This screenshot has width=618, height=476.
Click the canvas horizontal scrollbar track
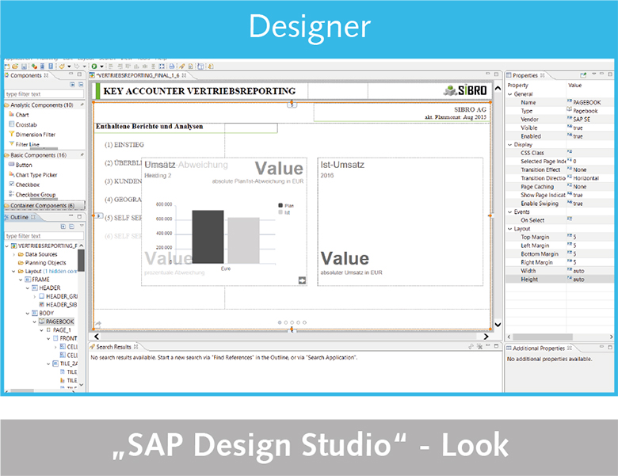click(291, 337)
